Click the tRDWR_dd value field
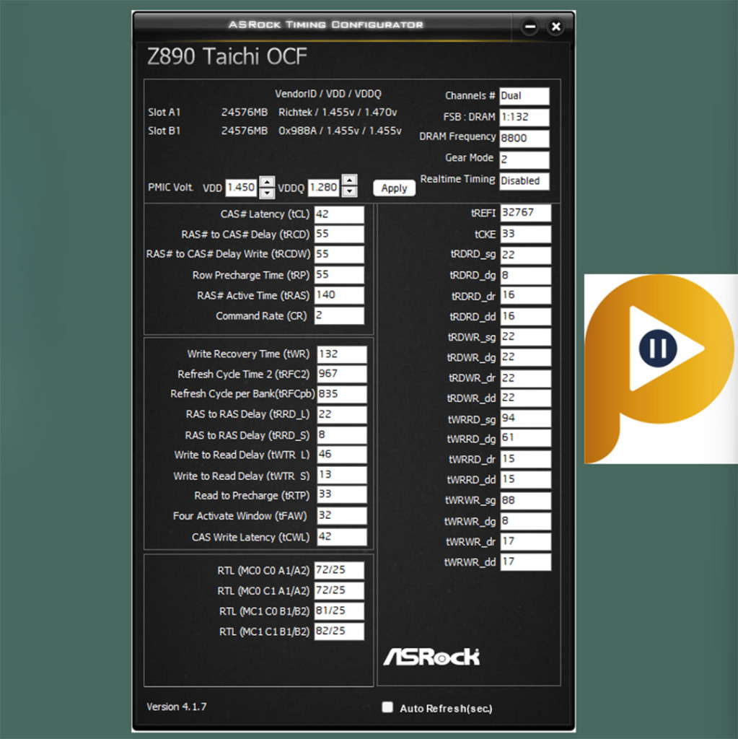Viewport: 738px width, 739px height. point(525,398)
